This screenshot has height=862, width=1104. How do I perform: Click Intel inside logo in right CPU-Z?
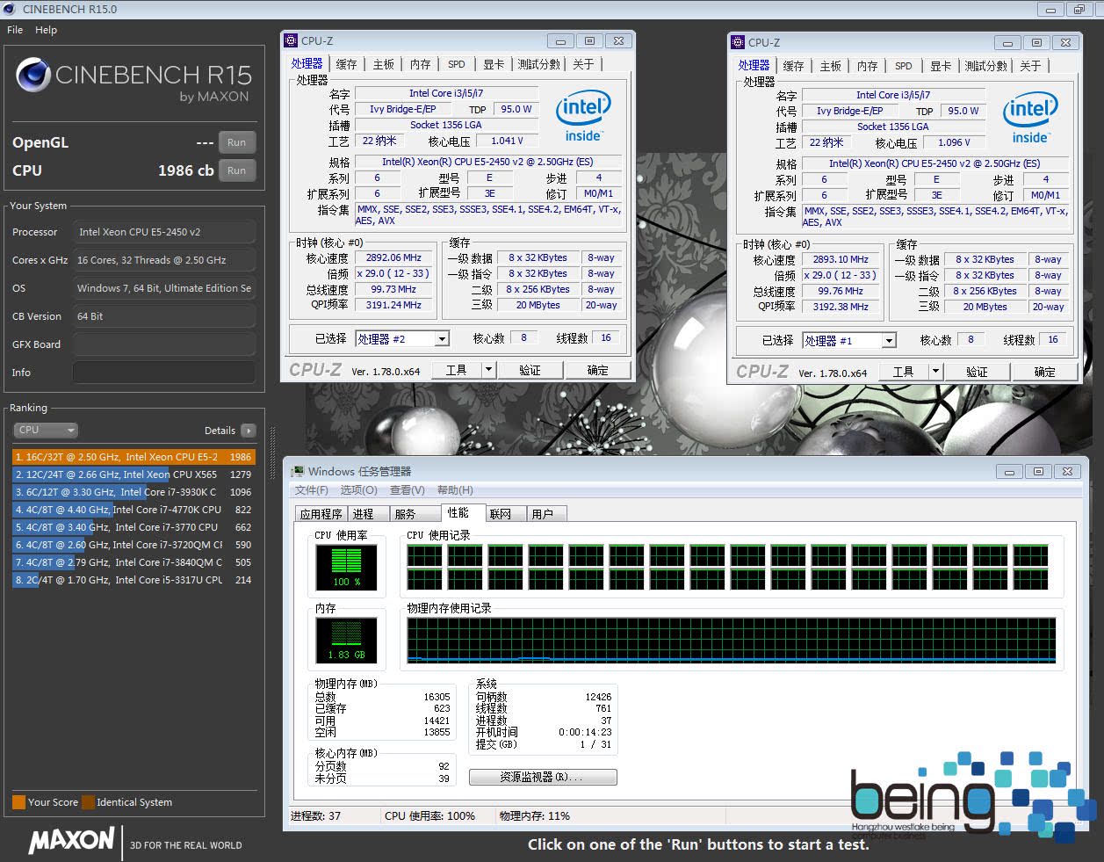pos(1030,120)
